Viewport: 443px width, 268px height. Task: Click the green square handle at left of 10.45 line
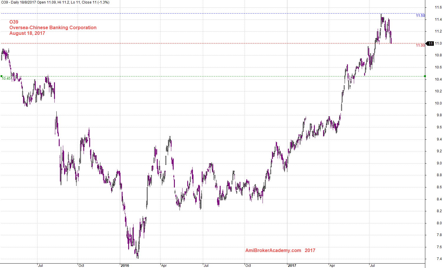(x=1, y=76)
